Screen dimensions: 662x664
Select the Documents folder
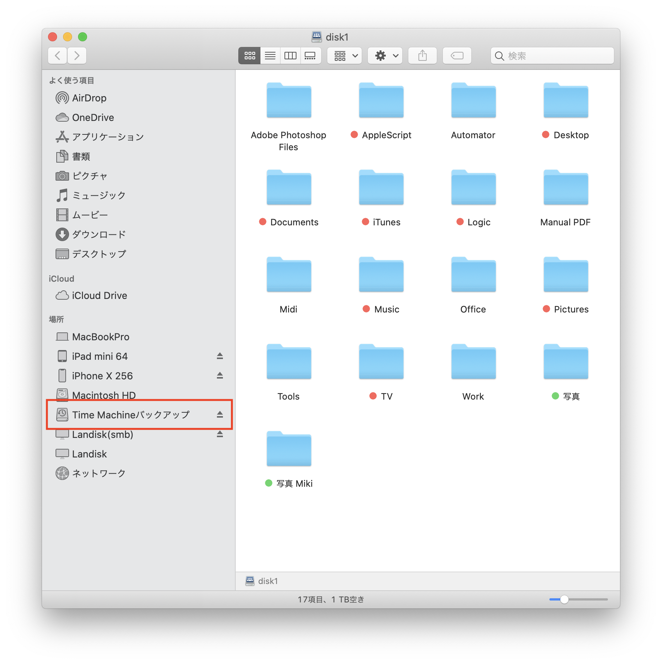tap(289, 188)
